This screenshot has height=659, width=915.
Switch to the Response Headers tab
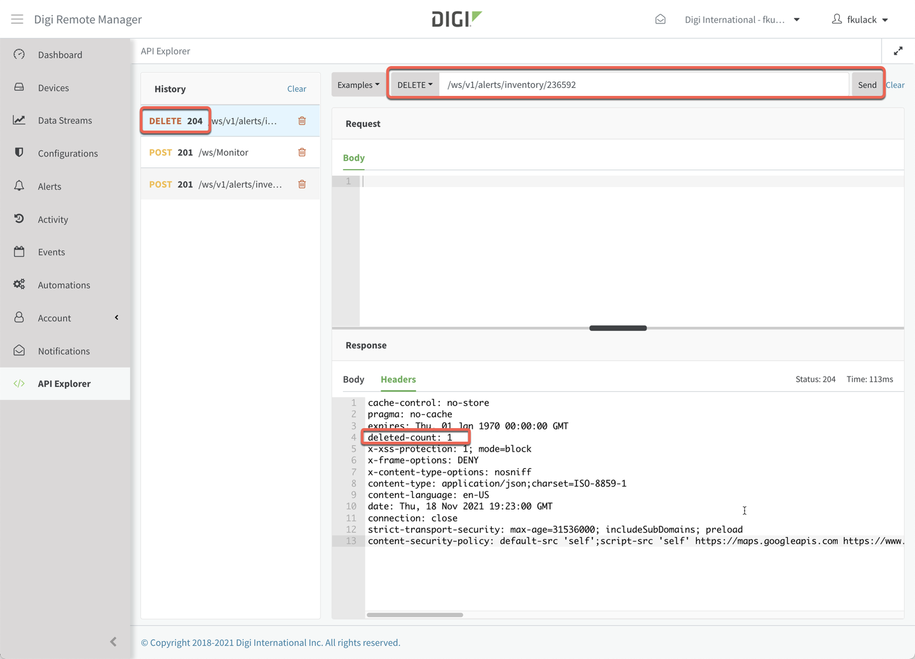[398, 379]
